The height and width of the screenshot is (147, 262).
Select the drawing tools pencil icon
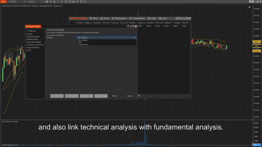[51, 2]
